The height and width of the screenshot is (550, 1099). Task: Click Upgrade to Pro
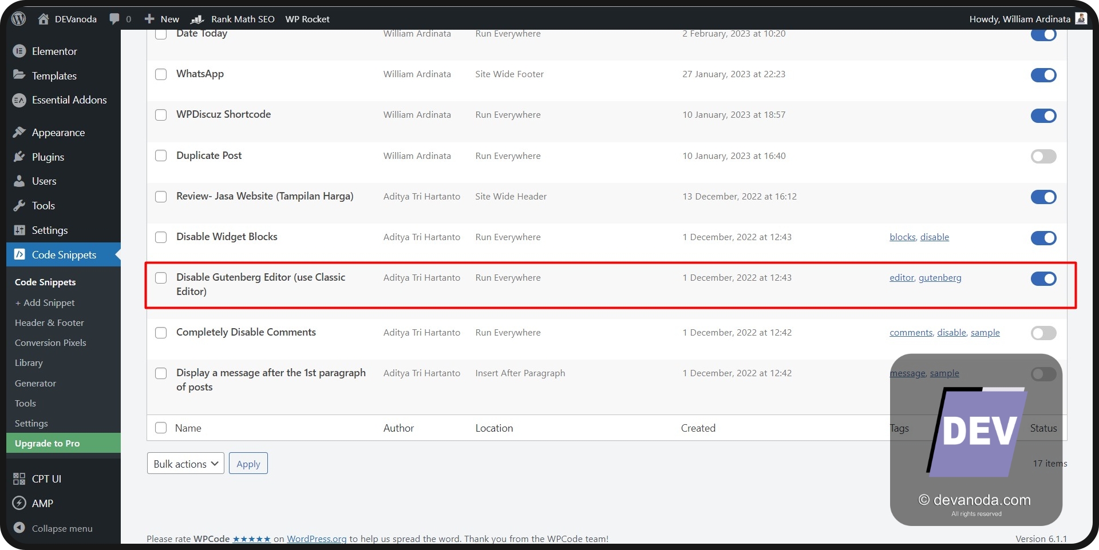(x=64, y=443)
